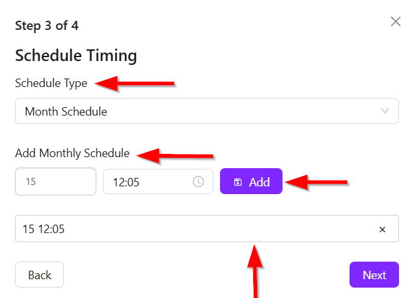The image size is (414, 298).
Task: Go back to the previous step
Action: point(39,275)
